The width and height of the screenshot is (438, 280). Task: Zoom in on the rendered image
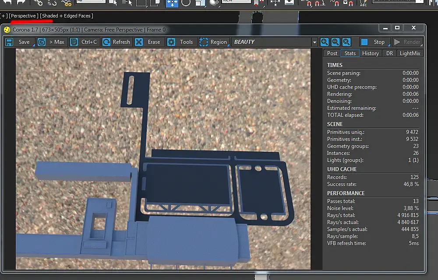click(x=325, y=42)
